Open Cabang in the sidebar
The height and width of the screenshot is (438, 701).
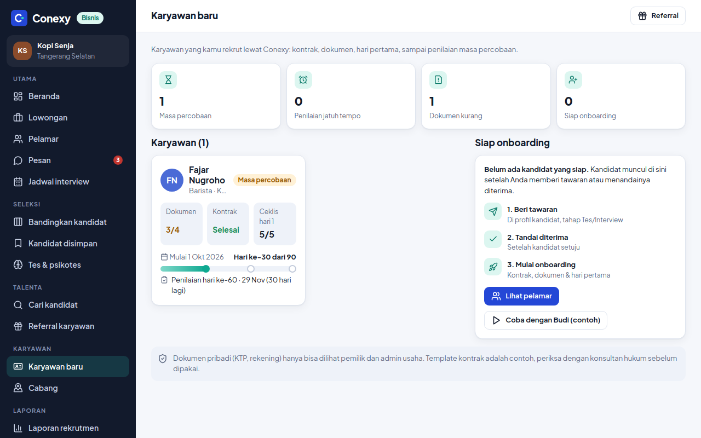click(x=68, y=388)
